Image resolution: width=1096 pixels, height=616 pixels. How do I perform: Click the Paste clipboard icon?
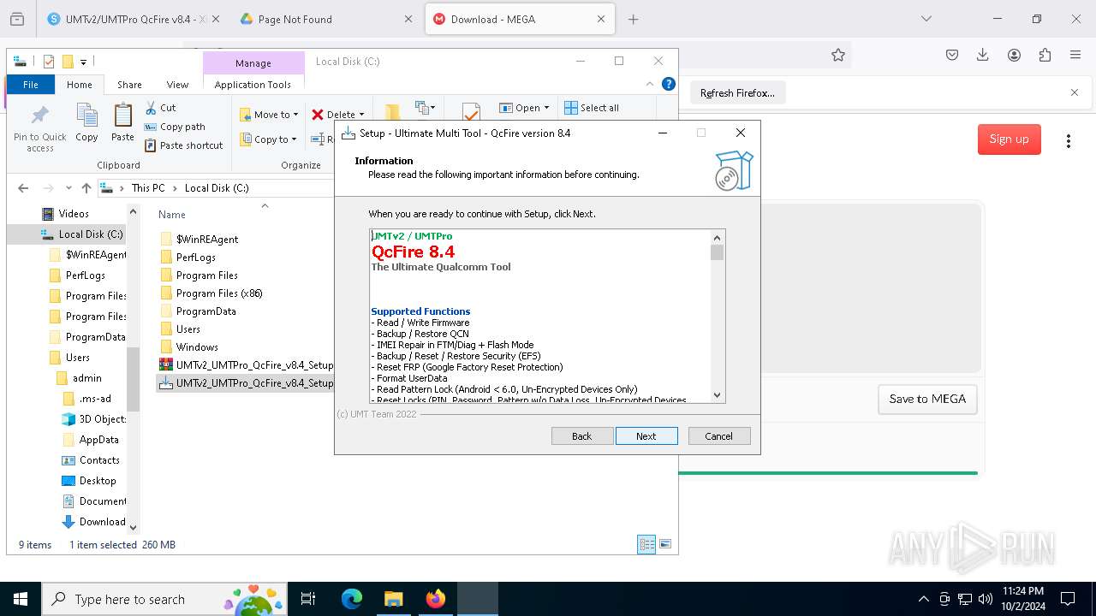point(122,122)
